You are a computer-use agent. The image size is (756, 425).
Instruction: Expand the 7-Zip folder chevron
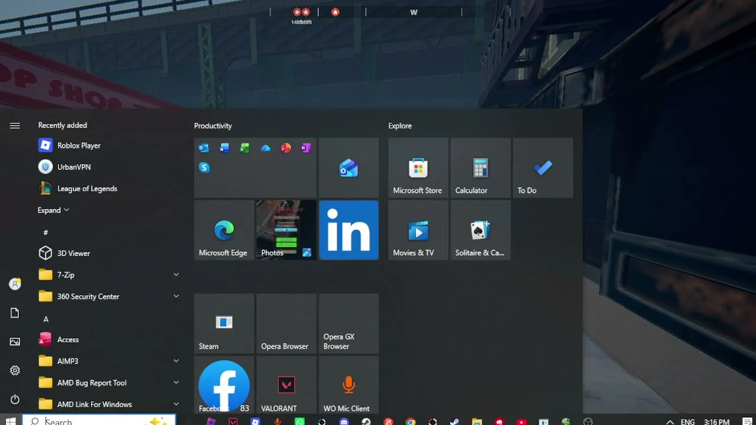(x=176, y=274)
